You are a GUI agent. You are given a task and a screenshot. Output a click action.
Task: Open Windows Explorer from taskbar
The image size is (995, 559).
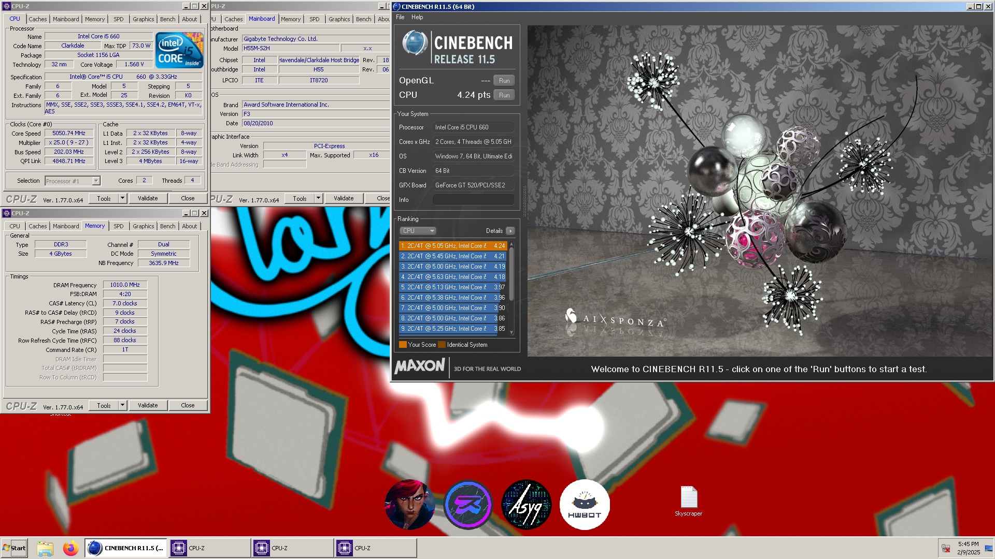coord(45,548)
